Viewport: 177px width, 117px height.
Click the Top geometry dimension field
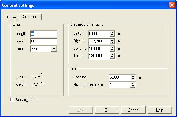click(99, 56)
